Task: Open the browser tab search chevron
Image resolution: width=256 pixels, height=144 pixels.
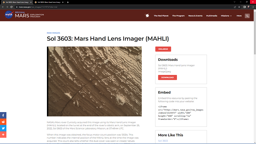Action: tap(234, 2)
